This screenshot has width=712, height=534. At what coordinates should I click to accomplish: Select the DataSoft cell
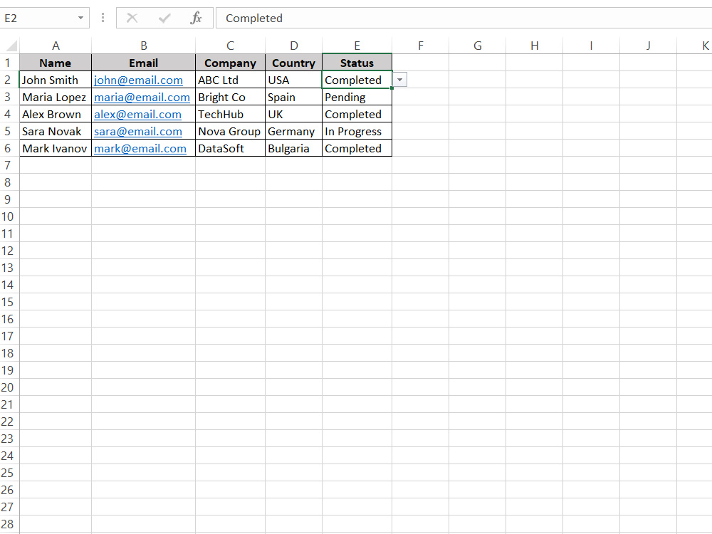coord(230,149)
